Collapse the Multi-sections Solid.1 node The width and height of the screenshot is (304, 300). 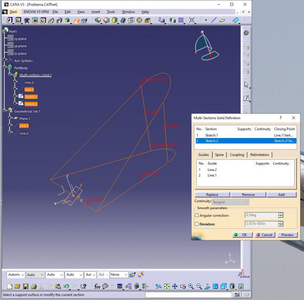tap(10, 74)
